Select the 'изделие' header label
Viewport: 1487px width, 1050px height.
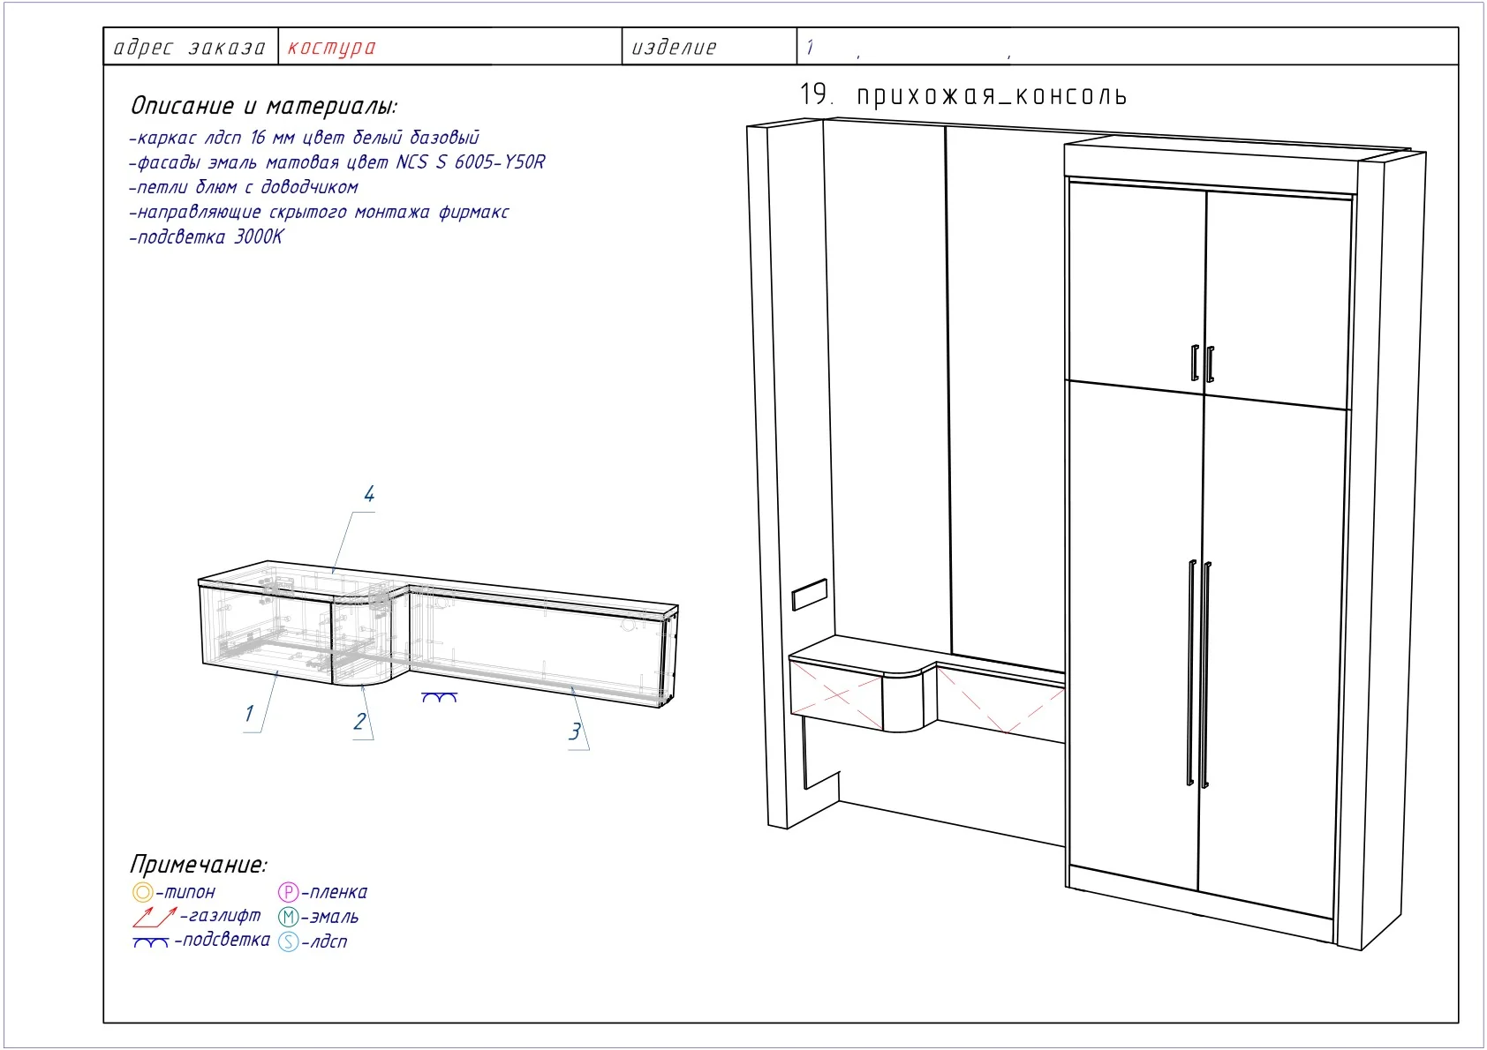click(x=674, y=48)
